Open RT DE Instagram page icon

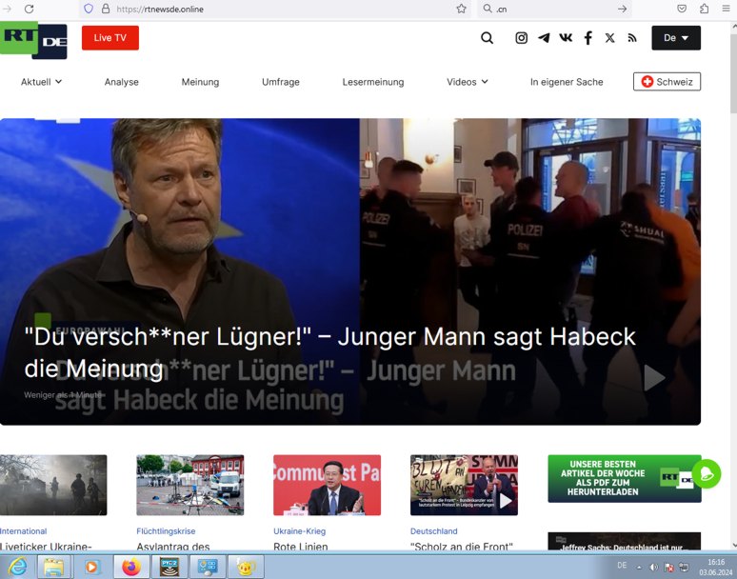521,38
